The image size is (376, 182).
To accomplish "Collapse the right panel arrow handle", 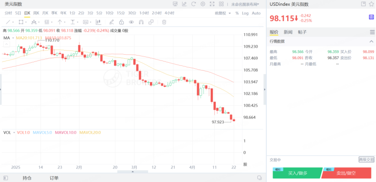I will (x=265, y=89).
